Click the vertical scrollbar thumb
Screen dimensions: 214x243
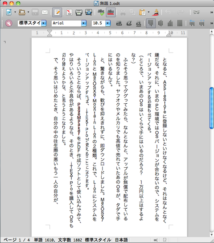212,108
